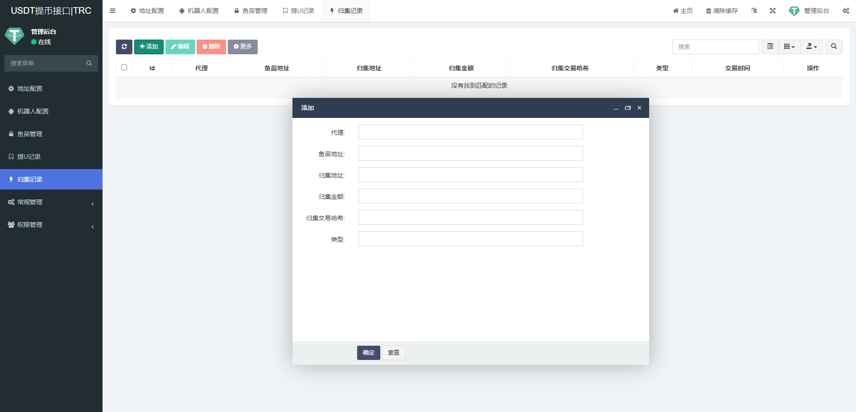Click the 归集金额 input field
Viewport: 856px width, 412px height.
tap(470, 196)
